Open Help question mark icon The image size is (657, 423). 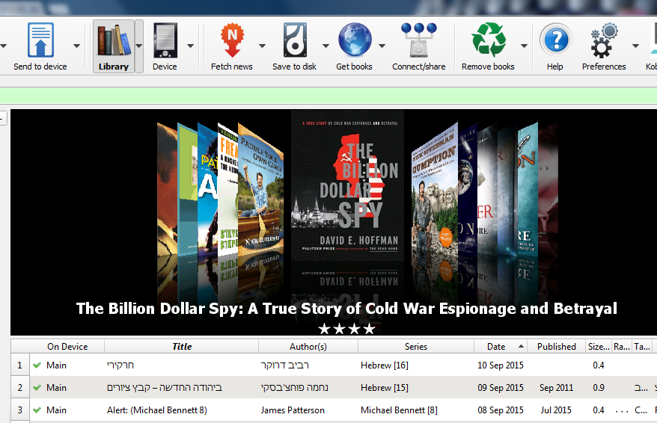(x=556, y=40)
